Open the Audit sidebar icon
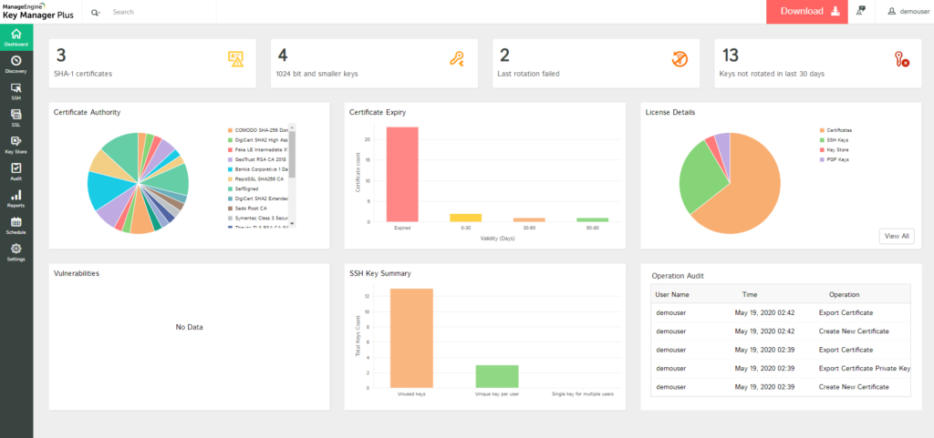Viewport: 934px width, 438px height. click(x=16, y=171)
